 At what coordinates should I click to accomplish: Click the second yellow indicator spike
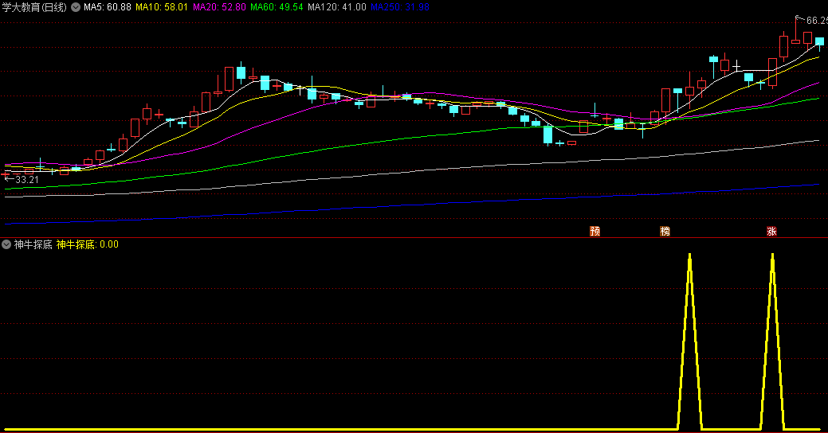(x=772, y=341)
